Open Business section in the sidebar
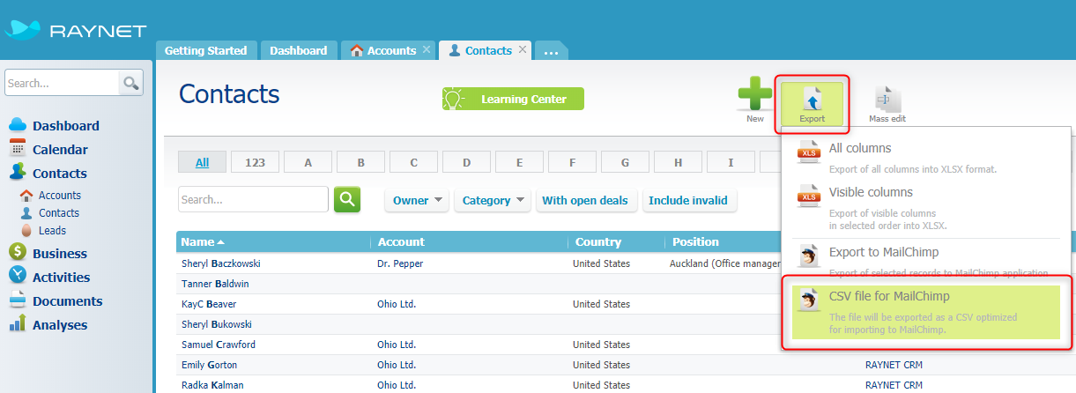This screenshot has height=393, width=1076. coord(60,254)
